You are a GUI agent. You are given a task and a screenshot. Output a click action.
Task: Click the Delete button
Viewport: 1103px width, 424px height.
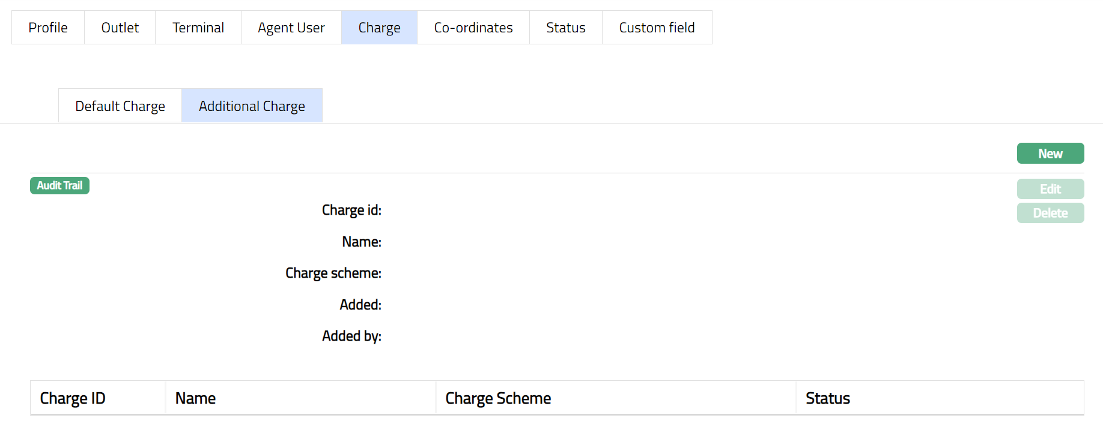[x=1050, y=213]
